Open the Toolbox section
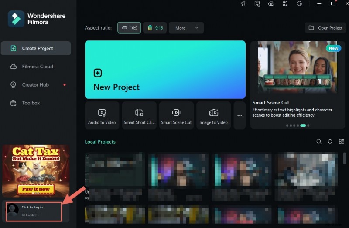The width and height of the screenshot is (349, 228). [36, 103]
